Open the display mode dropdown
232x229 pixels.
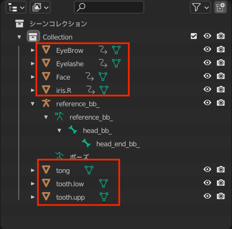tap(40, 7)
